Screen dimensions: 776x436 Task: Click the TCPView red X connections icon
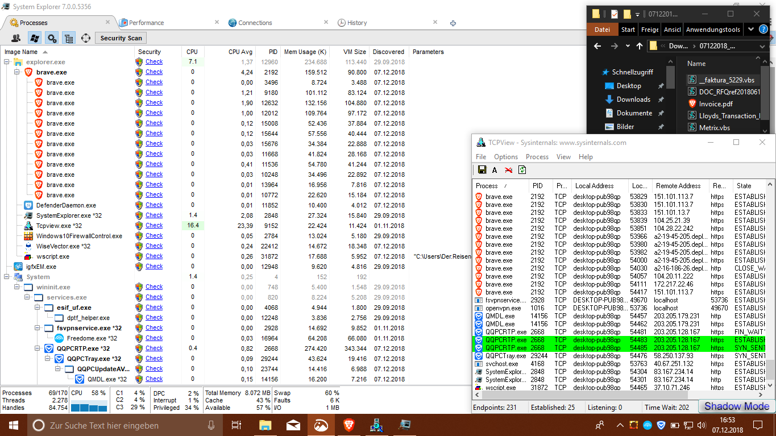[x=509, y=170]
